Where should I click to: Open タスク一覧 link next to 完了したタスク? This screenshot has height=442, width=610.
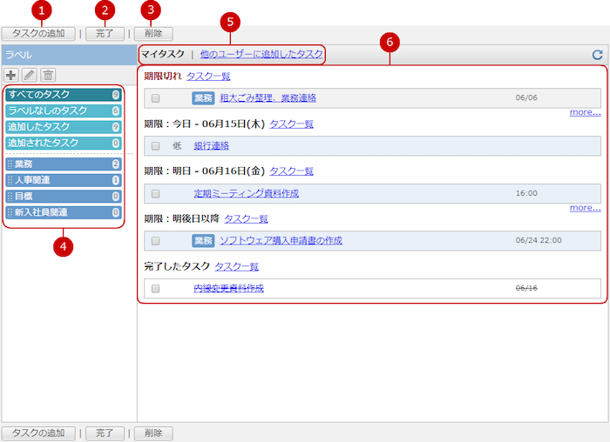coord(236,266)
